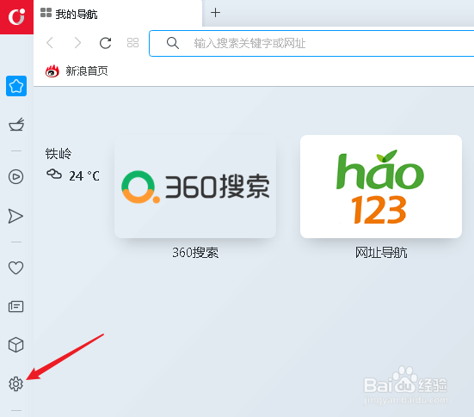This screenshot has height=417, width=474.
Task: Open the four-square grid icon beside refresh
Action: click(132, 43)
